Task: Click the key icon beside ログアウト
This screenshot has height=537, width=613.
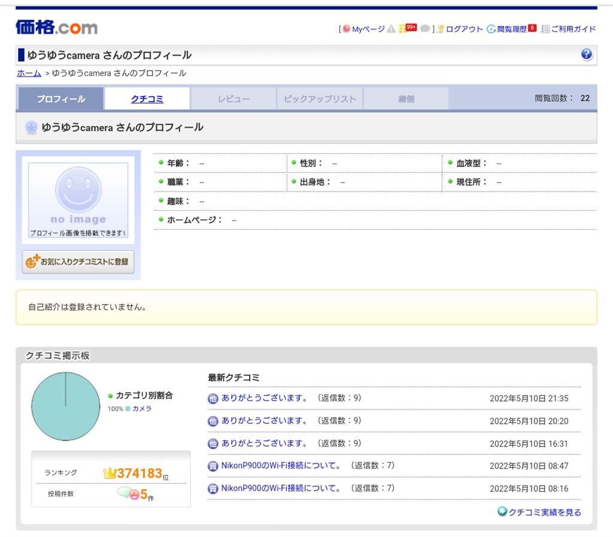Action: [441, 29]
